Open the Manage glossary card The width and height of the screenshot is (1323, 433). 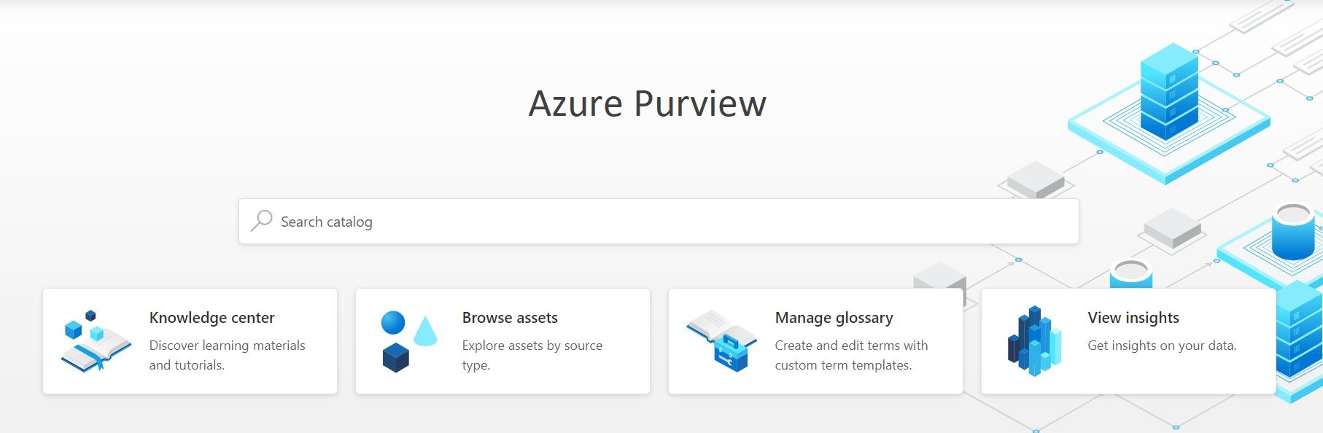tap(815, 340)
